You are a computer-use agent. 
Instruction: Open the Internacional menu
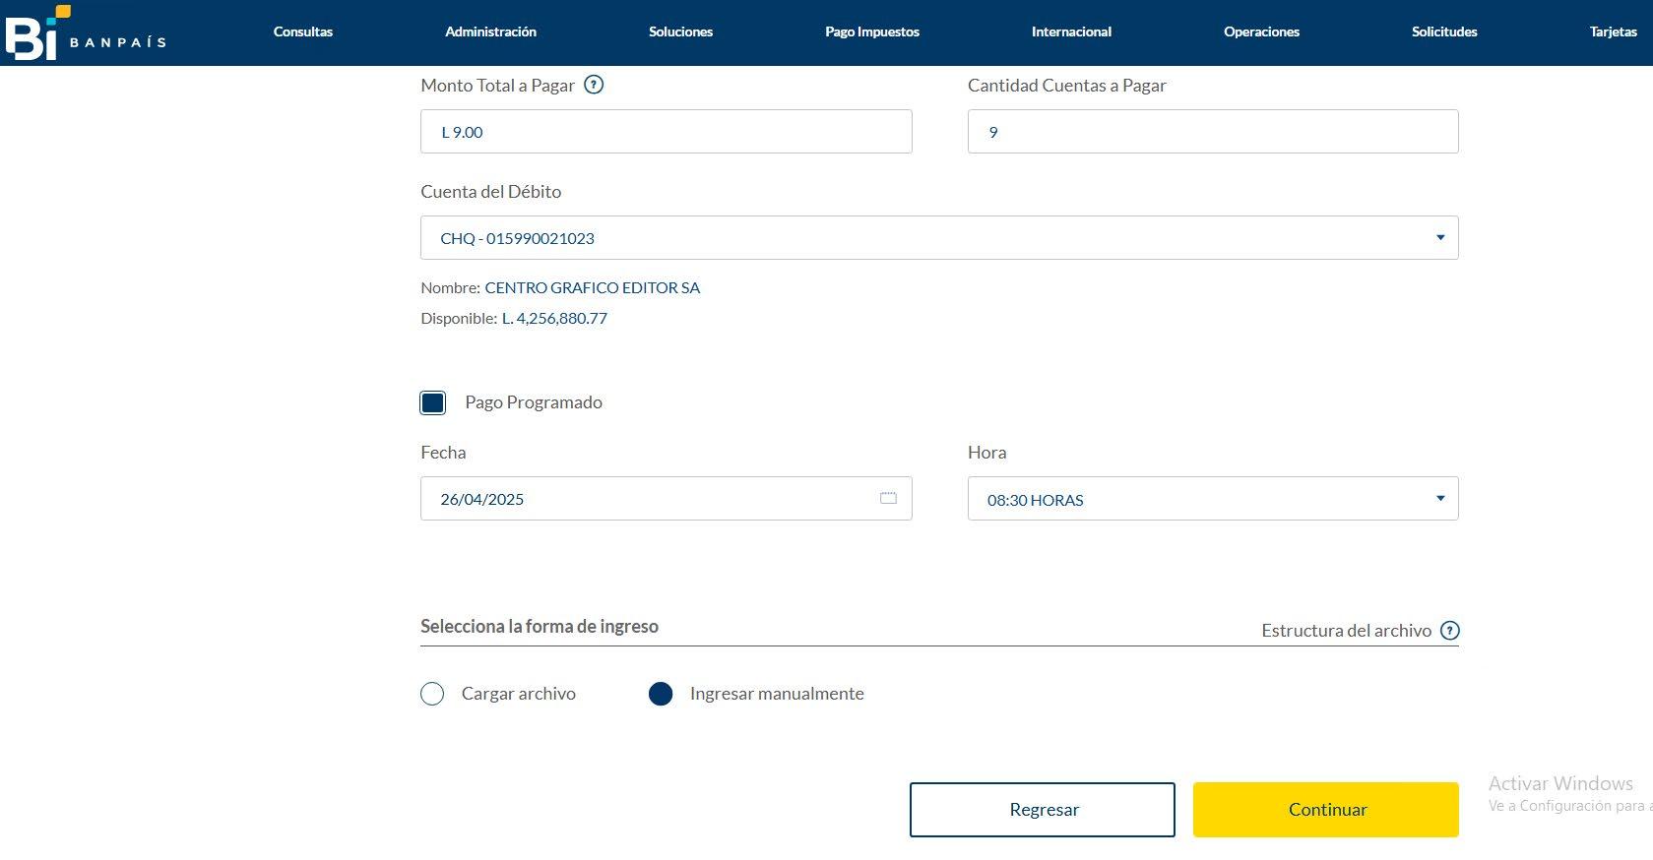coord(1071,31)
